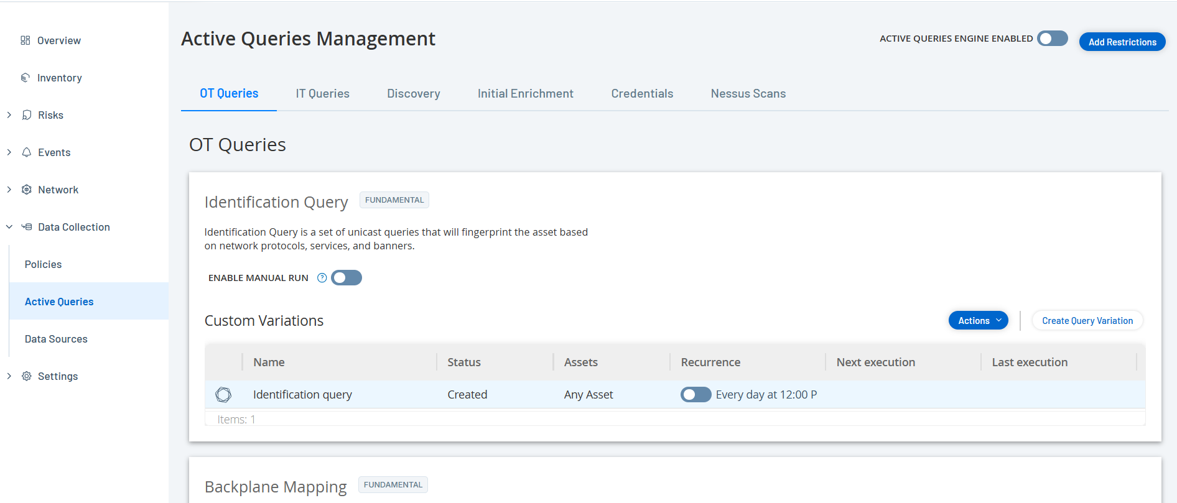The image size is (1177, 503).
Task: Open the Actions dropdown
Action: [x=978, y=321]
